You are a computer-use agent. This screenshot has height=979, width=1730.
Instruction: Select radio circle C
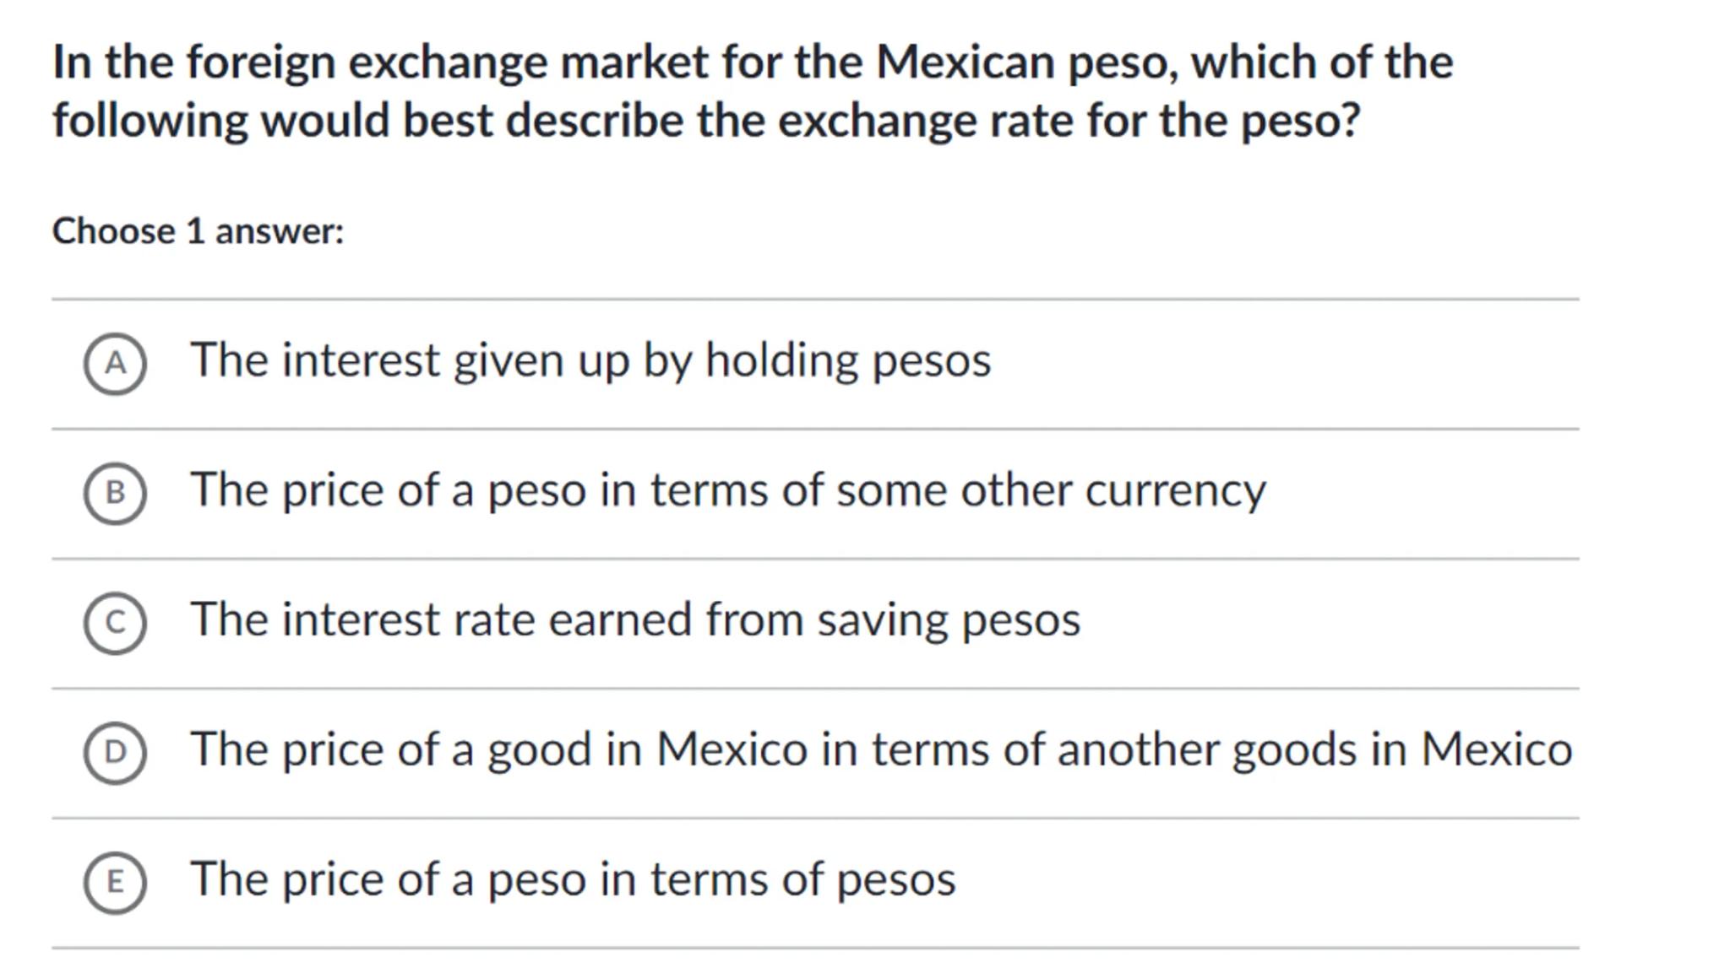point(115,624)
